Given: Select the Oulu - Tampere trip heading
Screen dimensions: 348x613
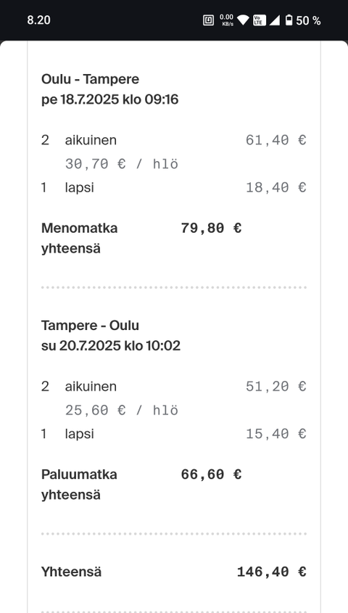Looking at the screenshot, I should [x=90, y=79].
